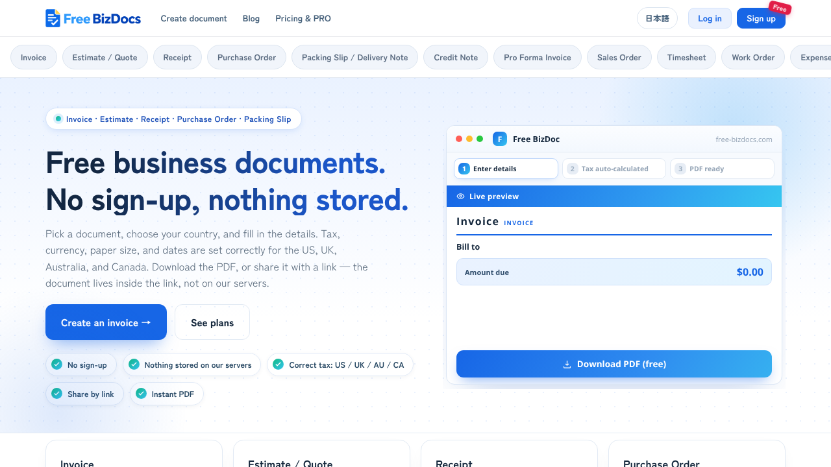Pick the Work Order pill
Image resolution: width=831 pixels, height=467 pixels.
[753, 57]
